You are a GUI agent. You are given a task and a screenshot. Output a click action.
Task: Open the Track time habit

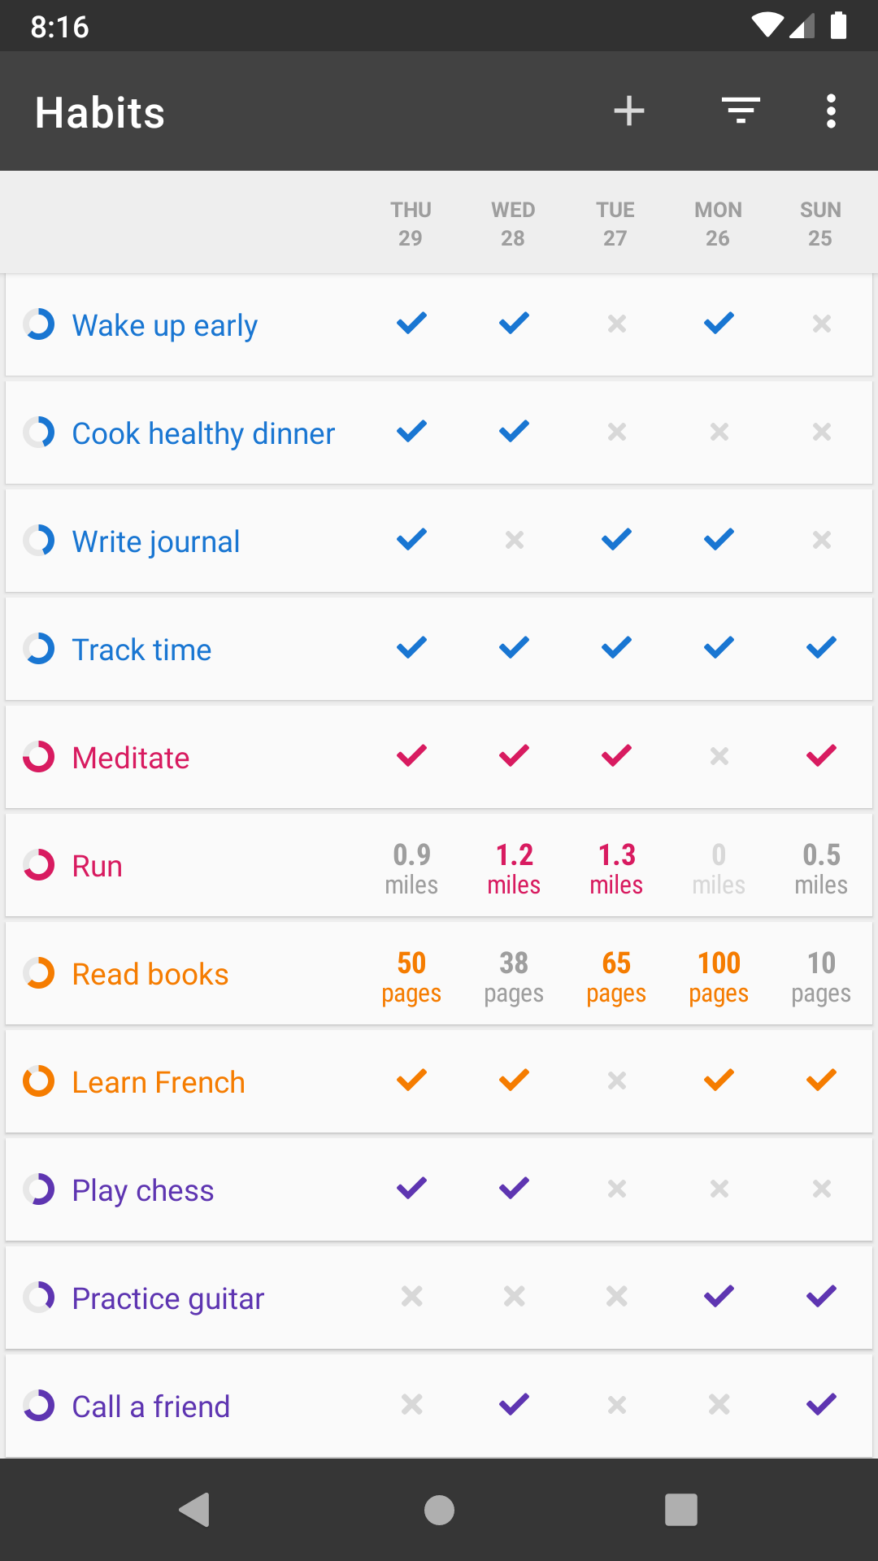142,650
